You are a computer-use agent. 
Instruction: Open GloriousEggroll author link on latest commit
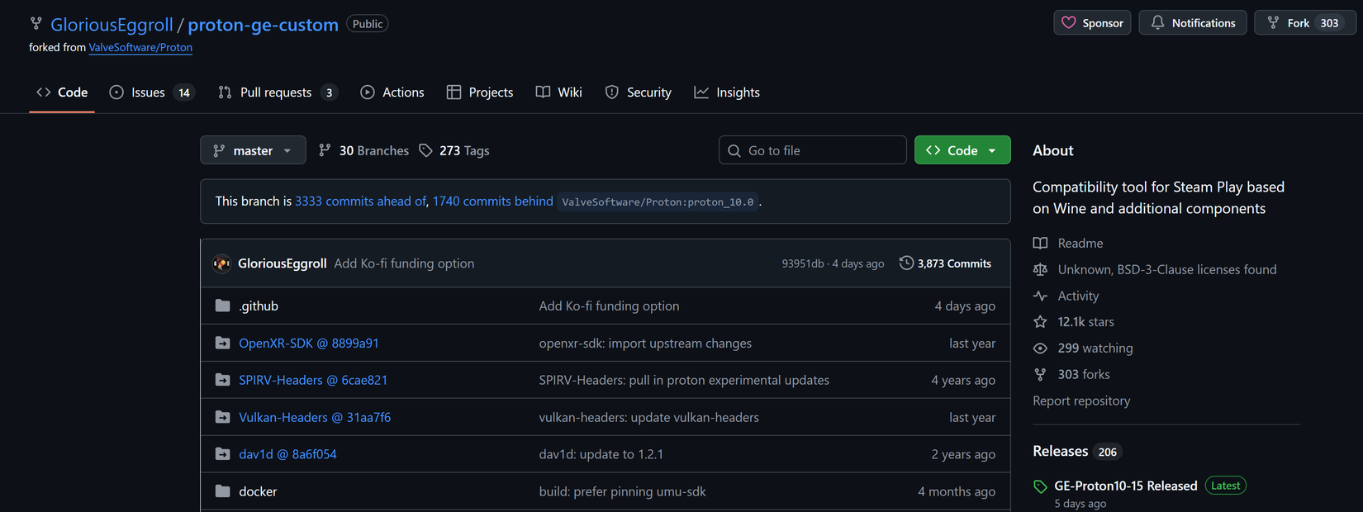283,263
